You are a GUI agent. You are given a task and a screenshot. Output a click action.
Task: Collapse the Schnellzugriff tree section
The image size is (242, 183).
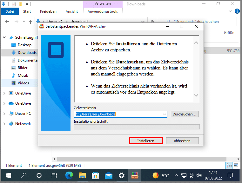coord(4,37)
